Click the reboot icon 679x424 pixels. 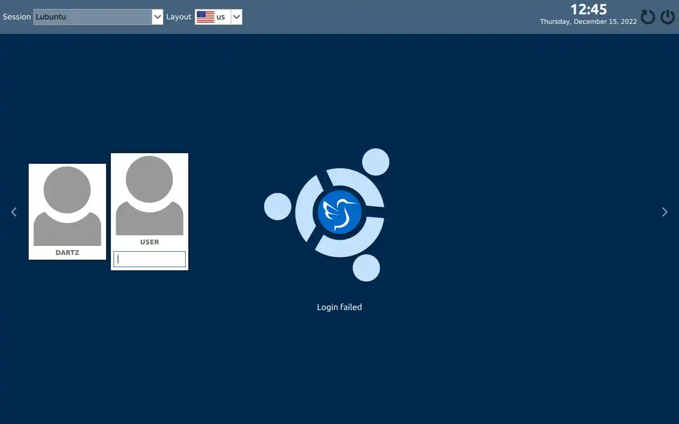click(x=648, y=17)
